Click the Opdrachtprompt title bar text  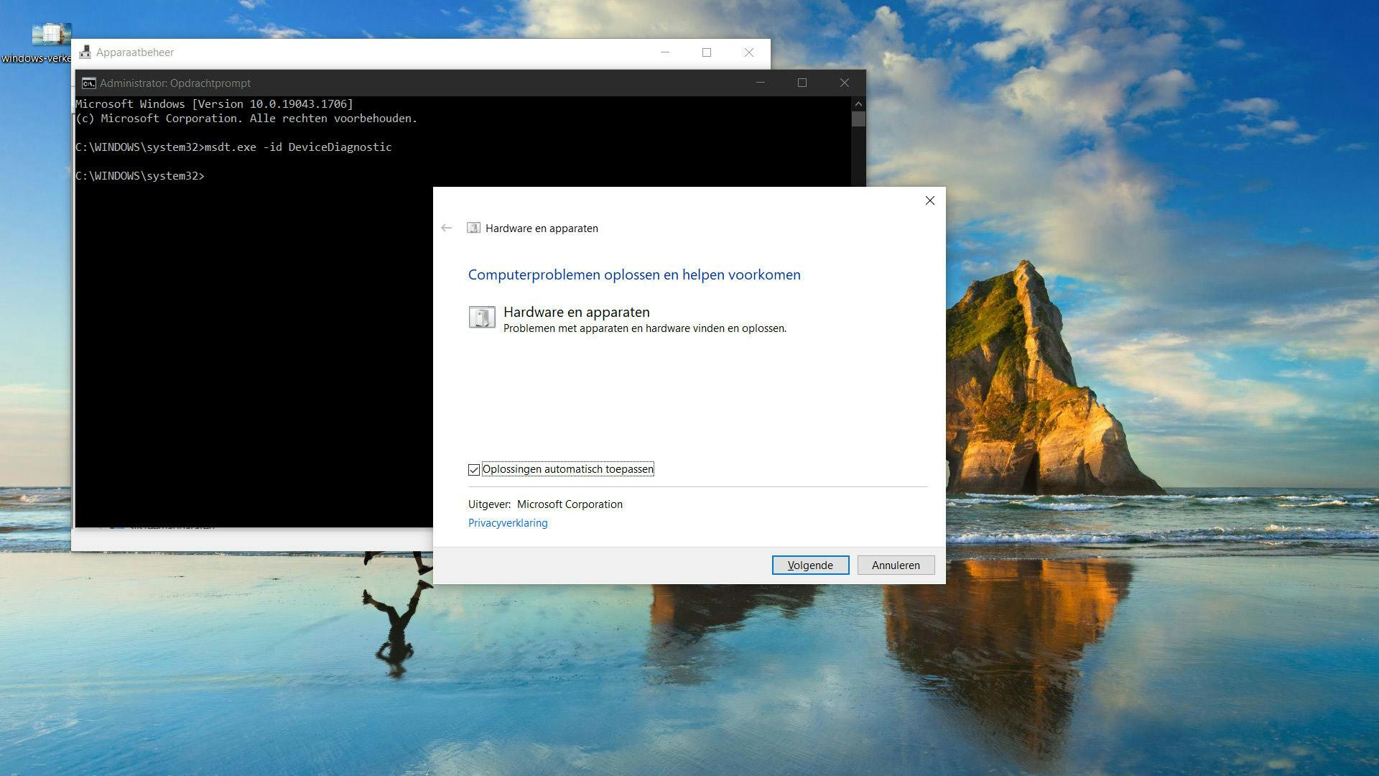(175, 83)
